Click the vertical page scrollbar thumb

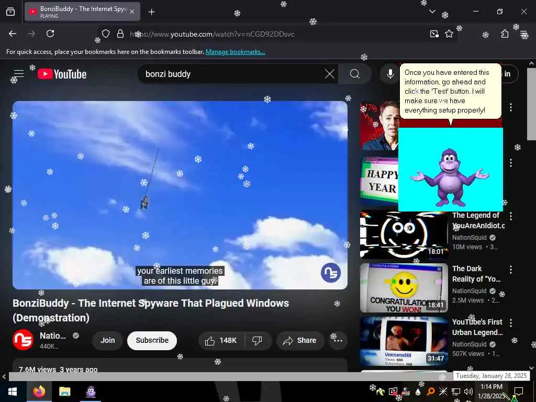click(531, 104)
